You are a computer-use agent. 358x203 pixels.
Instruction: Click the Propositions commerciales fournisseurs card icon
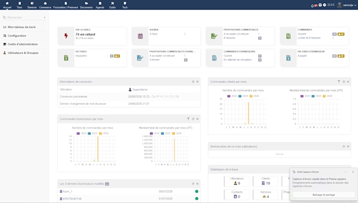pos(140,58)
